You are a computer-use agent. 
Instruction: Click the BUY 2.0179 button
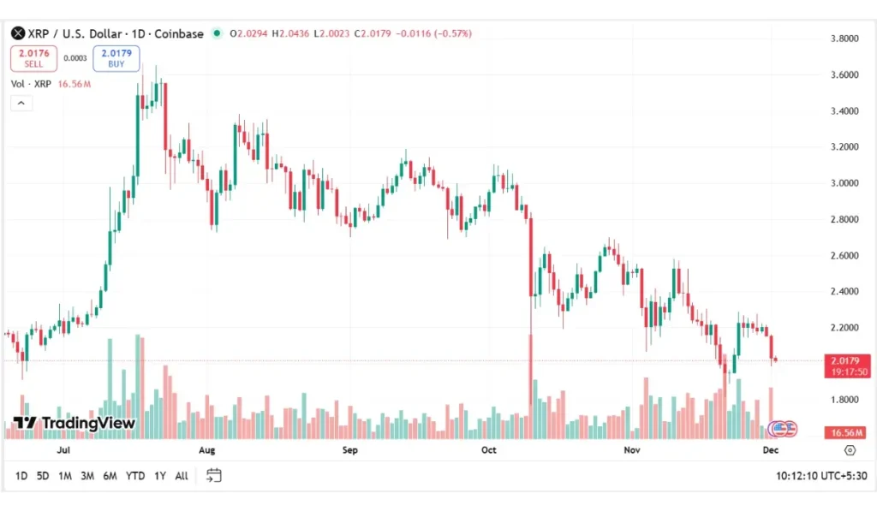click(116, 58)
